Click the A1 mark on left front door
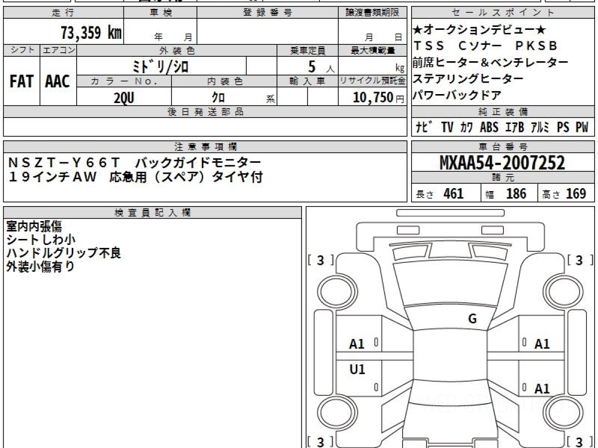Viewport: 598px width, 448px height. 357,344
